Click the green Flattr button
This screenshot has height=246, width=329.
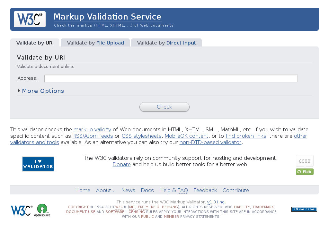305,172
